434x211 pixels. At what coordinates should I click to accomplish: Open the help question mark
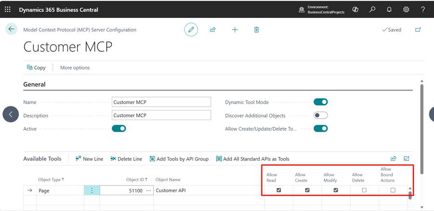(423, 10)
